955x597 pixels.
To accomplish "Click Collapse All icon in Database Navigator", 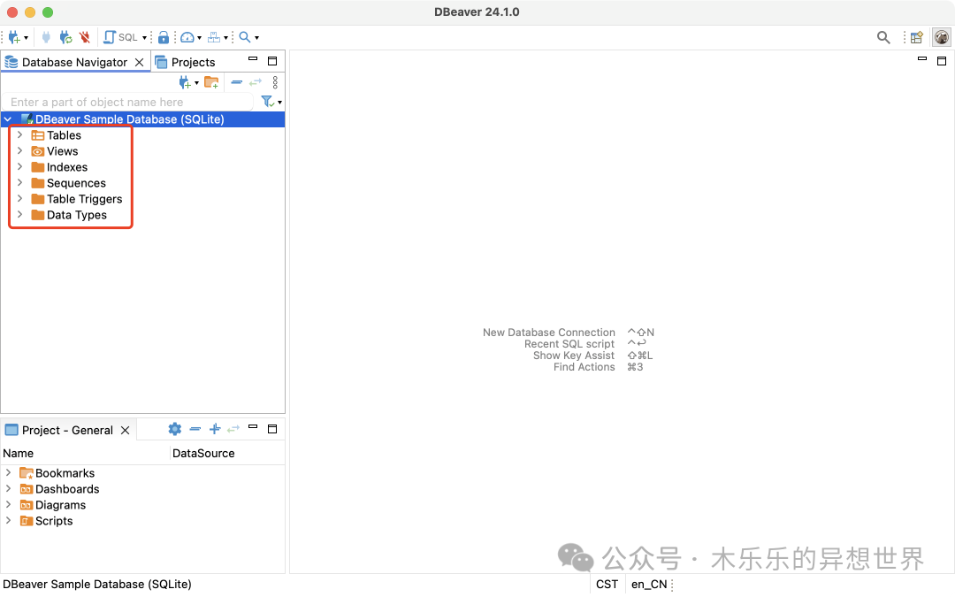I will (237, 82).
